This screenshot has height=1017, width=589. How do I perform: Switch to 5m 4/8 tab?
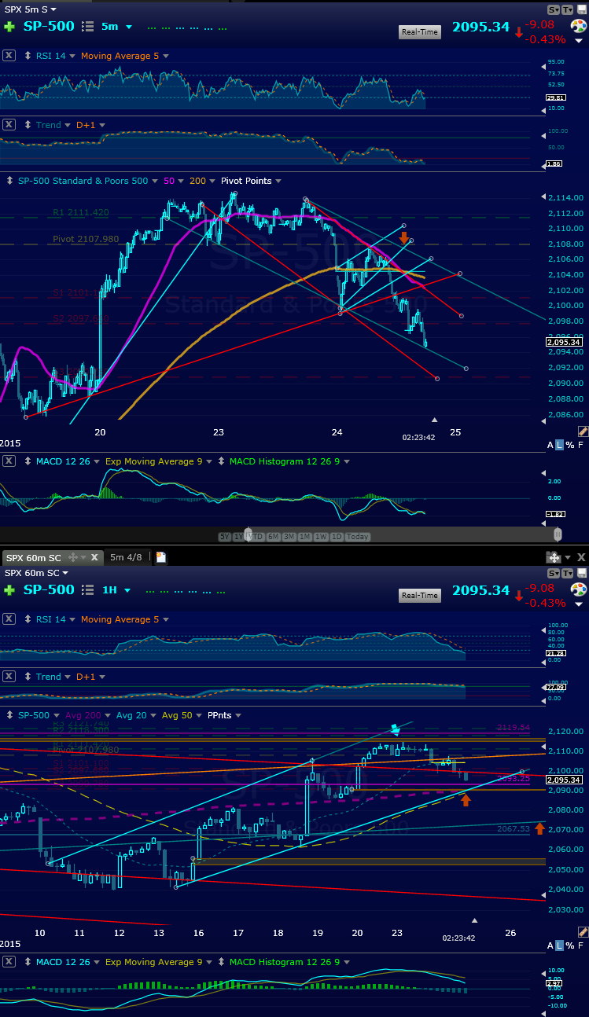(126, 557)
